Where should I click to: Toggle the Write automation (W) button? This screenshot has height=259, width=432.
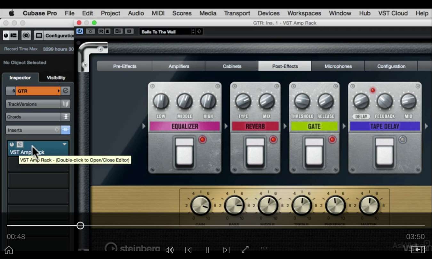(x=107, y=31)
